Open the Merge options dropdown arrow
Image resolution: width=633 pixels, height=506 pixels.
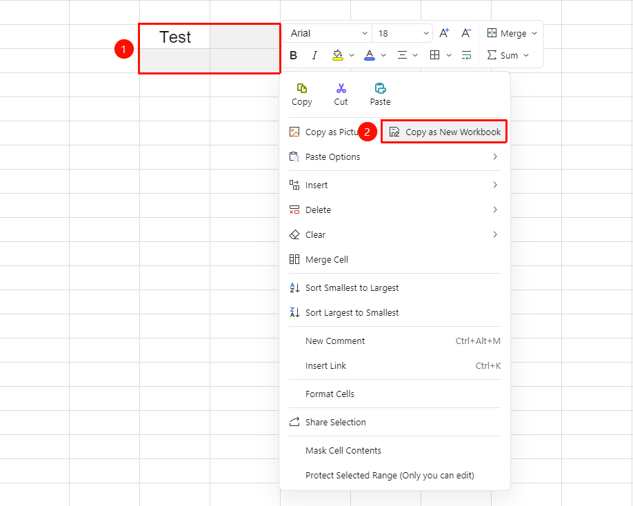[534, 33]
